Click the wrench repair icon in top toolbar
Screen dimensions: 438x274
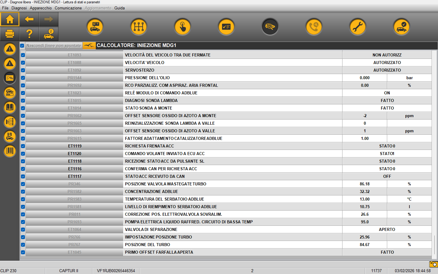358,27
